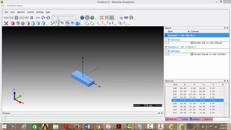231x130 pixels.
Task: Open dropdown arrow after the display toggles
Action: pyautogui.click(x=82, y=25)
